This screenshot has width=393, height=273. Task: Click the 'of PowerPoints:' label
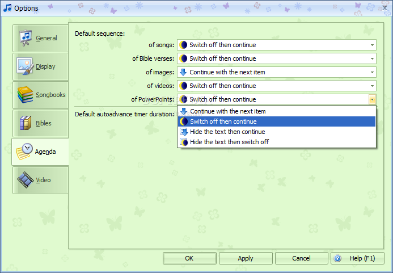tap(153, 100)
